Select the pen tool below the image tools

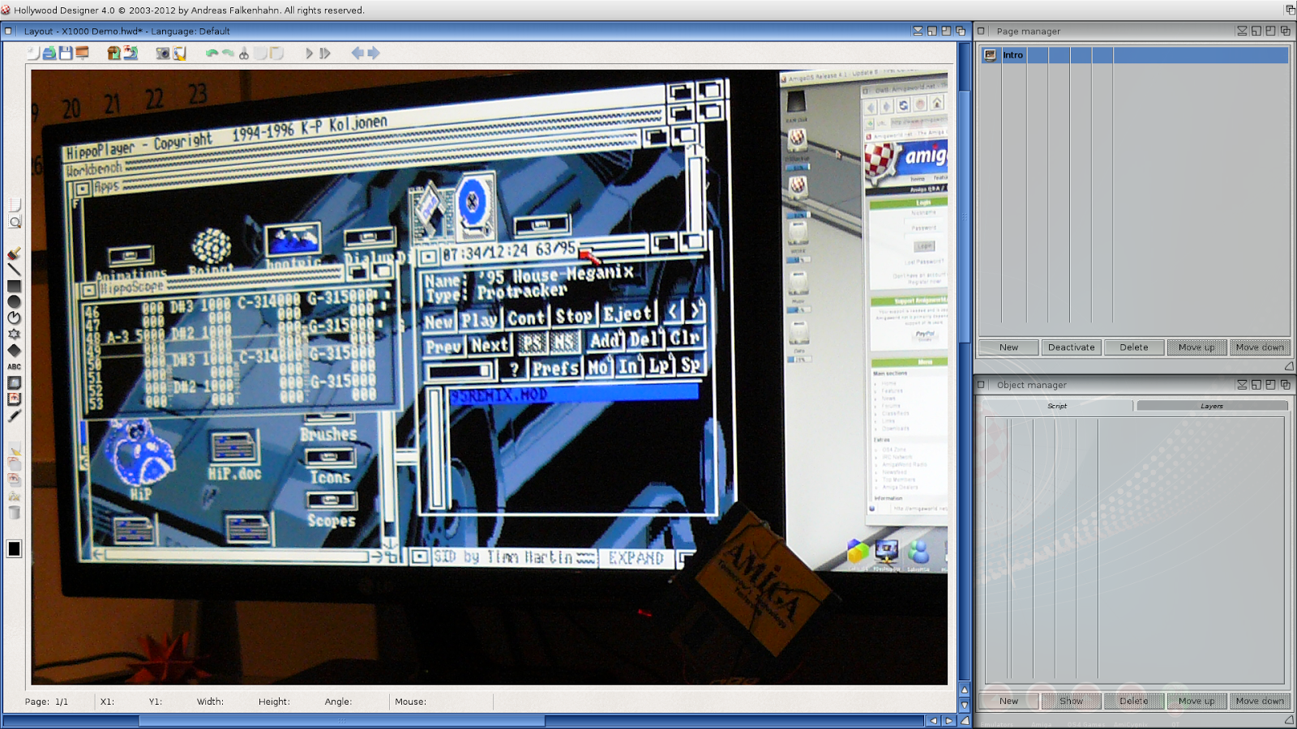point(14,416)
